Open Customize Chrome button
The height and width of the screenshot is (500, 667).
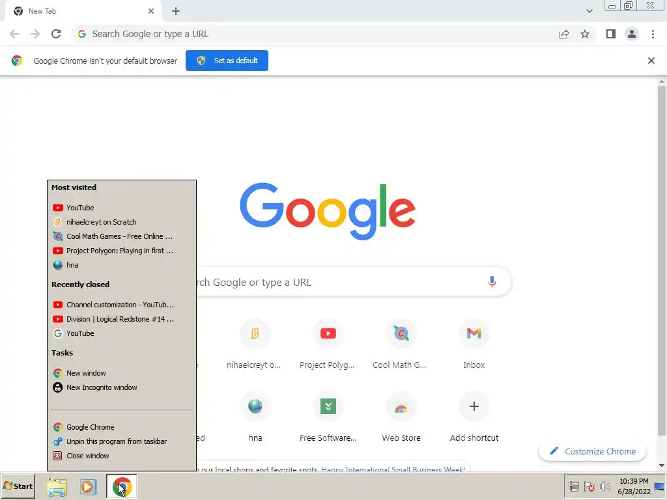pos(592,452)
